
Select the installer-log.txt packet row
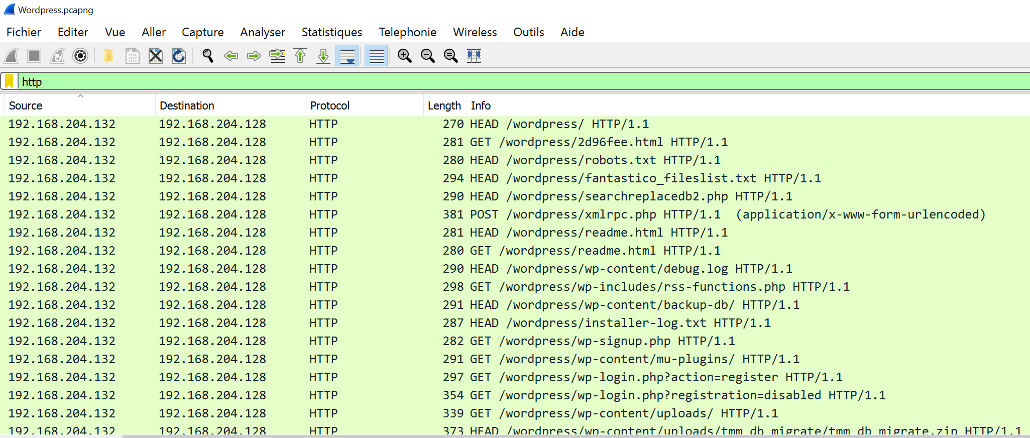pyautogui.click(x=515, y=323)
